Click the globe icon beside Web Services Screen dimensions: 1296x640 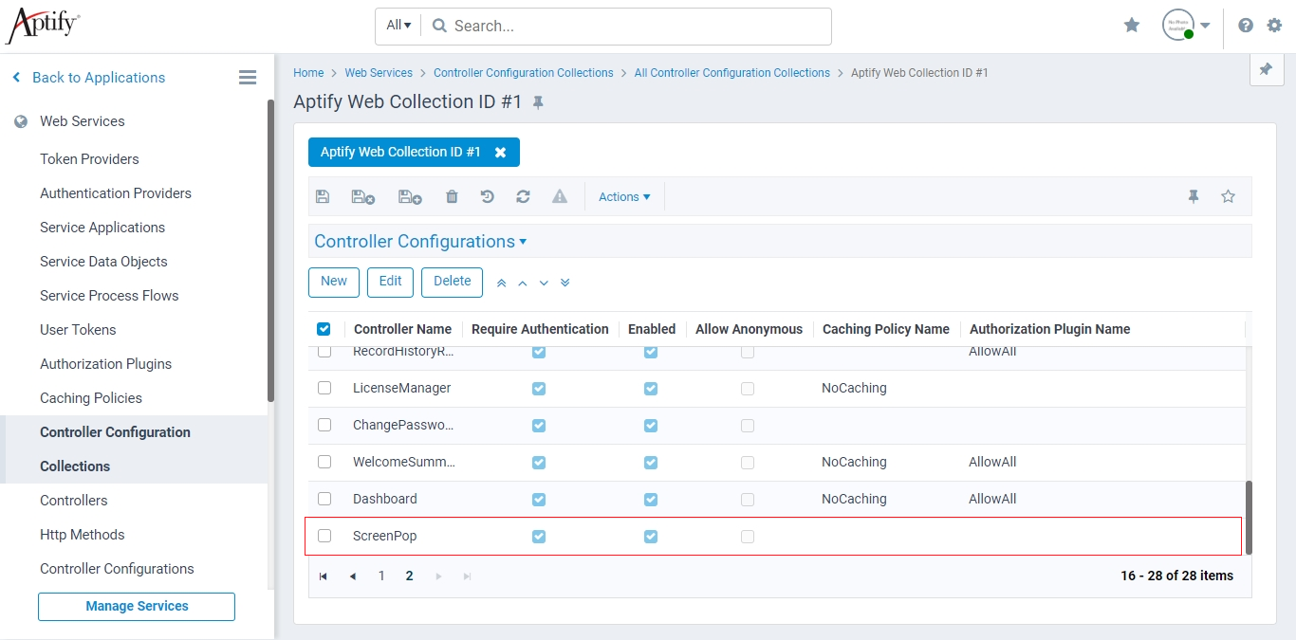[21, 121]
